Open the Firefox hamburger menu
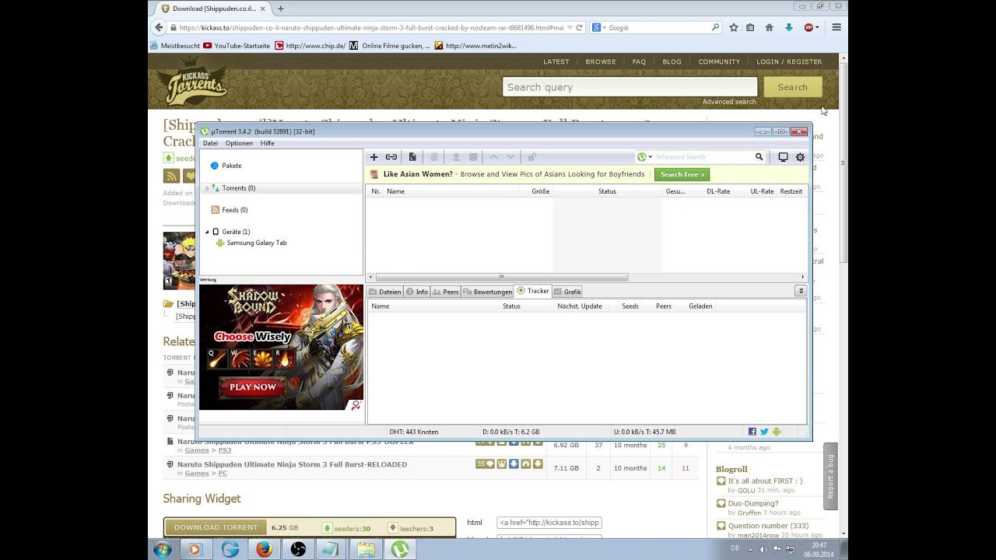Screen dimensions: 996x560 click(x=836, y=27)
